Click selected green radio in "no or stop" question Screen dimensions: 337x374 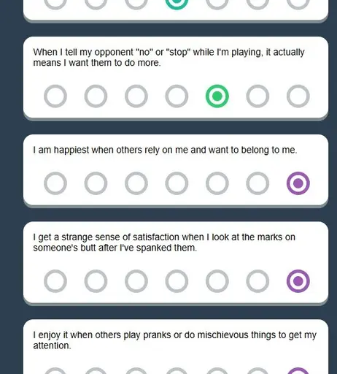pos(217,96)
